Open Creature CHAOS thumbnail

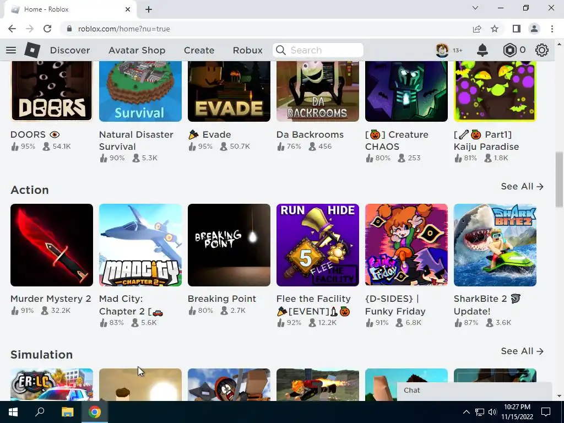(406, 91)
